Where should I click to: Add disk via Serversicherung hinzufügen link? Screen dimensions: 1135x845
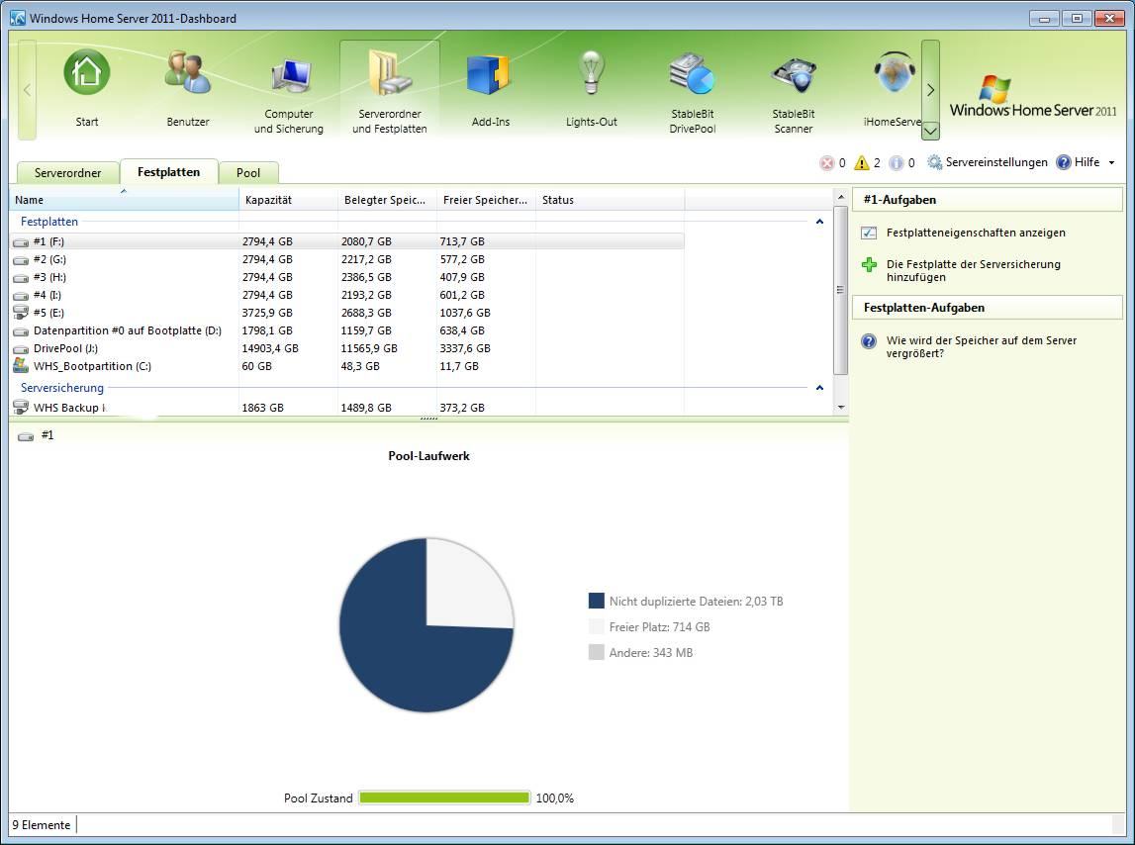tap(973, 271)
